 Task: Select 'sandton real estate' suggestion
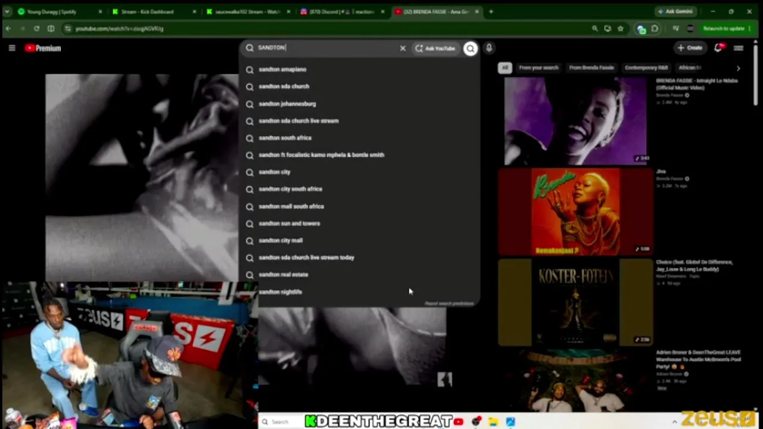tap(360, 275)
